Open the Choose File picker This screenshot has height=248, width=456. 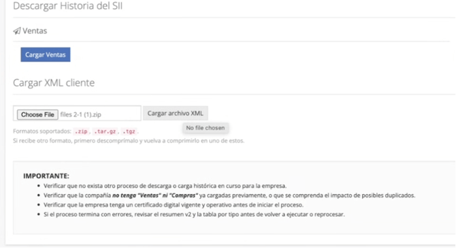coord(37,114)
